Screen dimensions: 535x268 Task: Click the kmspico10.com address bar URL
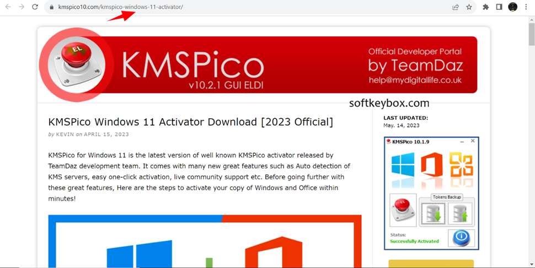[x=120, y=7]
